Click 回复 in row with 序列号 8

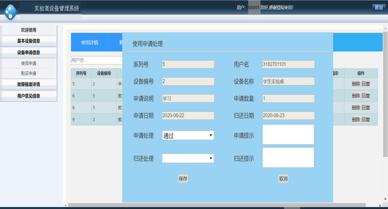(366, 107)
